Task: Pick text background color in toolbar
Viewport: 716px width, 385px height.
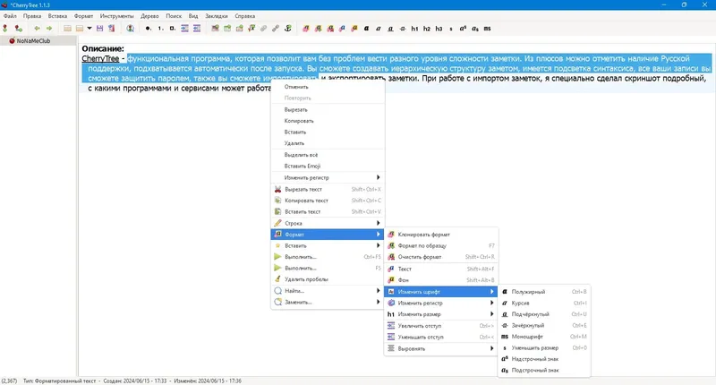Action: pyautogui.click(x=354, y=29)
